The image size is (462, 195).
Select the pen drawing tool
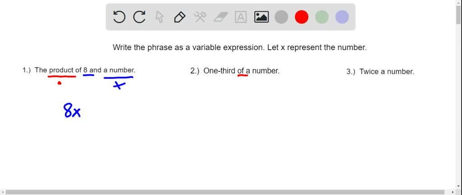180,17
